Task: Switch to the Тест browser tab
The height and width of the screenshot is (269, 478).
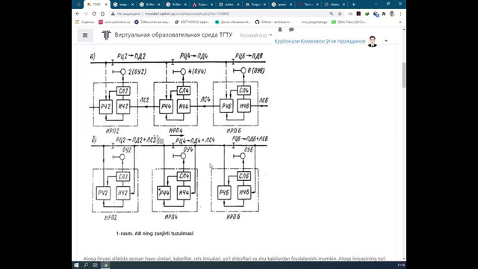Action: coord(308,4)
